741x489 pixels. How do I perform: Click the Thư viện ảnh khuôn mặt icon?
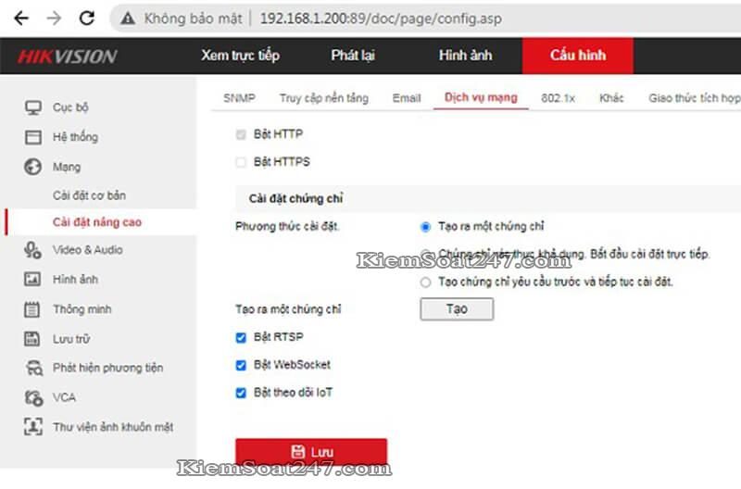pyautogui.click(x=33, y=427)
